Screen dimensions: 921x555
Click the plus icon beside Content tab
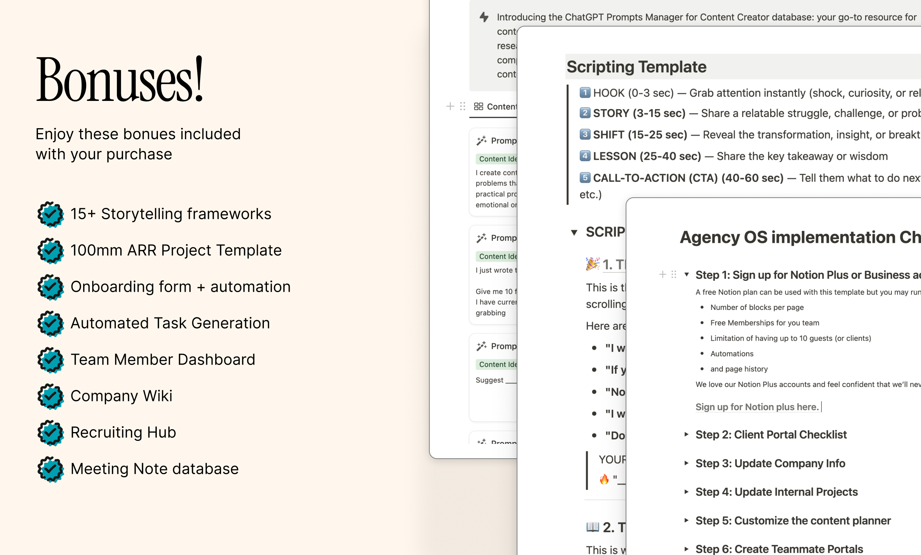(450, 106)
